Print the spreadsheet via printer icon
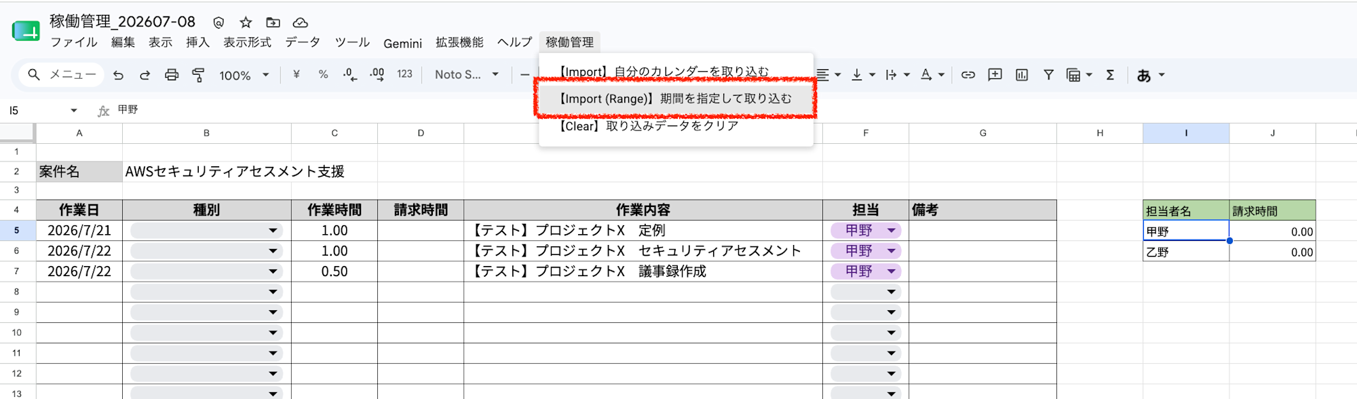The height and width of the screenshot is (399, 1357). pos(172,75)
